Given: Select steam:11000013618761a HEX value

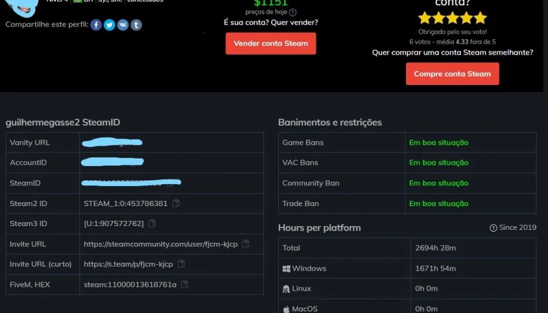Looking at the screenshot, I should 130,285.
